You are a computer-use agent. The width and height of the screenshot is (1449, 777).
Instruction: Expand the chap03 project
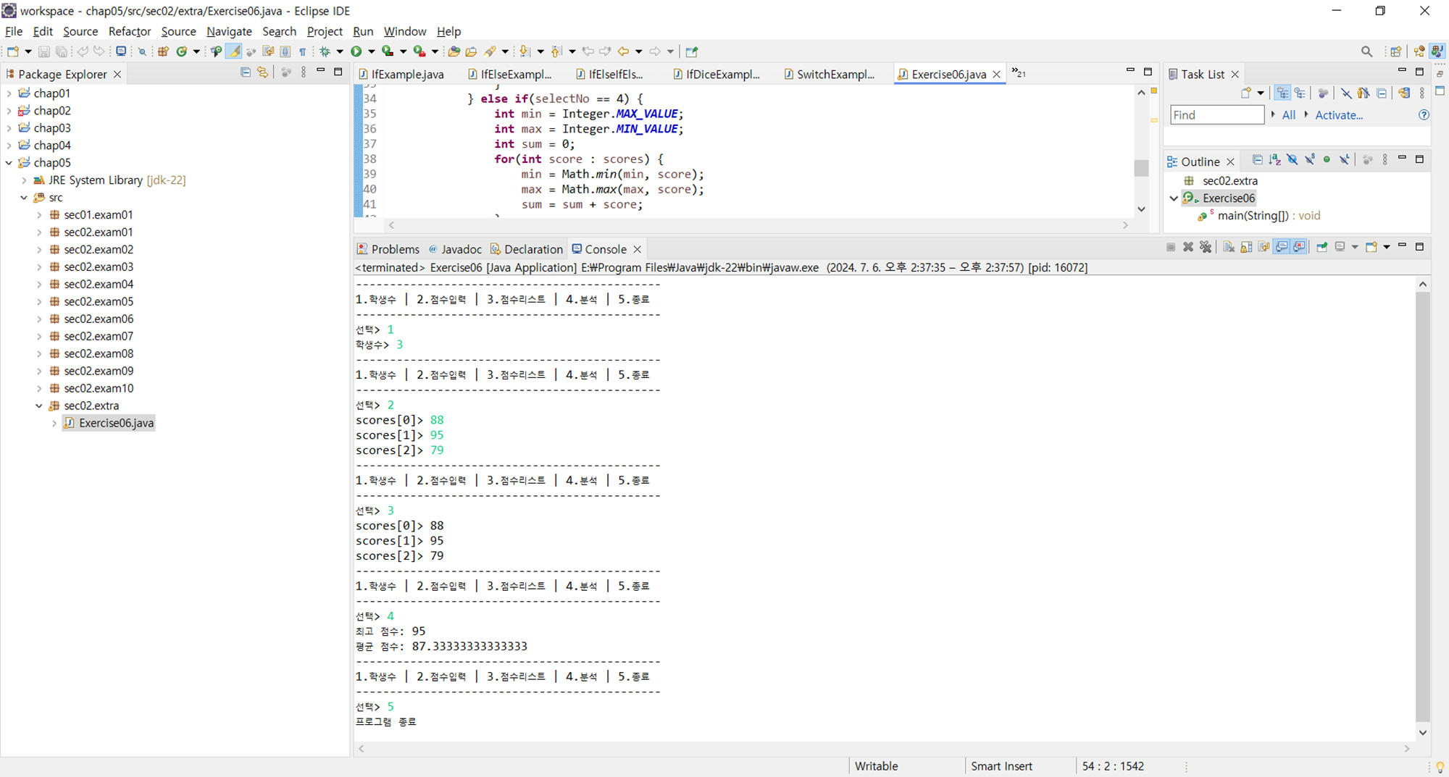(9, 128)
